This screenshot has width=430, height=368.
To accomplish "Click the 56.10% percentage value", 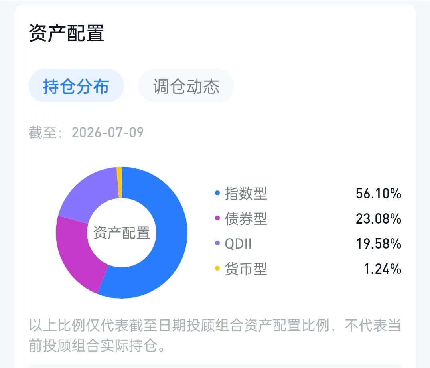I will tap(379, 194).
